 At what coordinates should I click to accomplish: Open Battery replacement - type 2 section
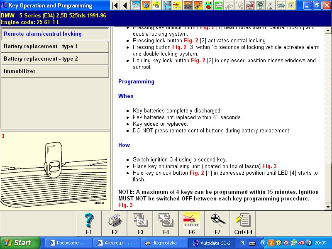click(x=55, y=59)
